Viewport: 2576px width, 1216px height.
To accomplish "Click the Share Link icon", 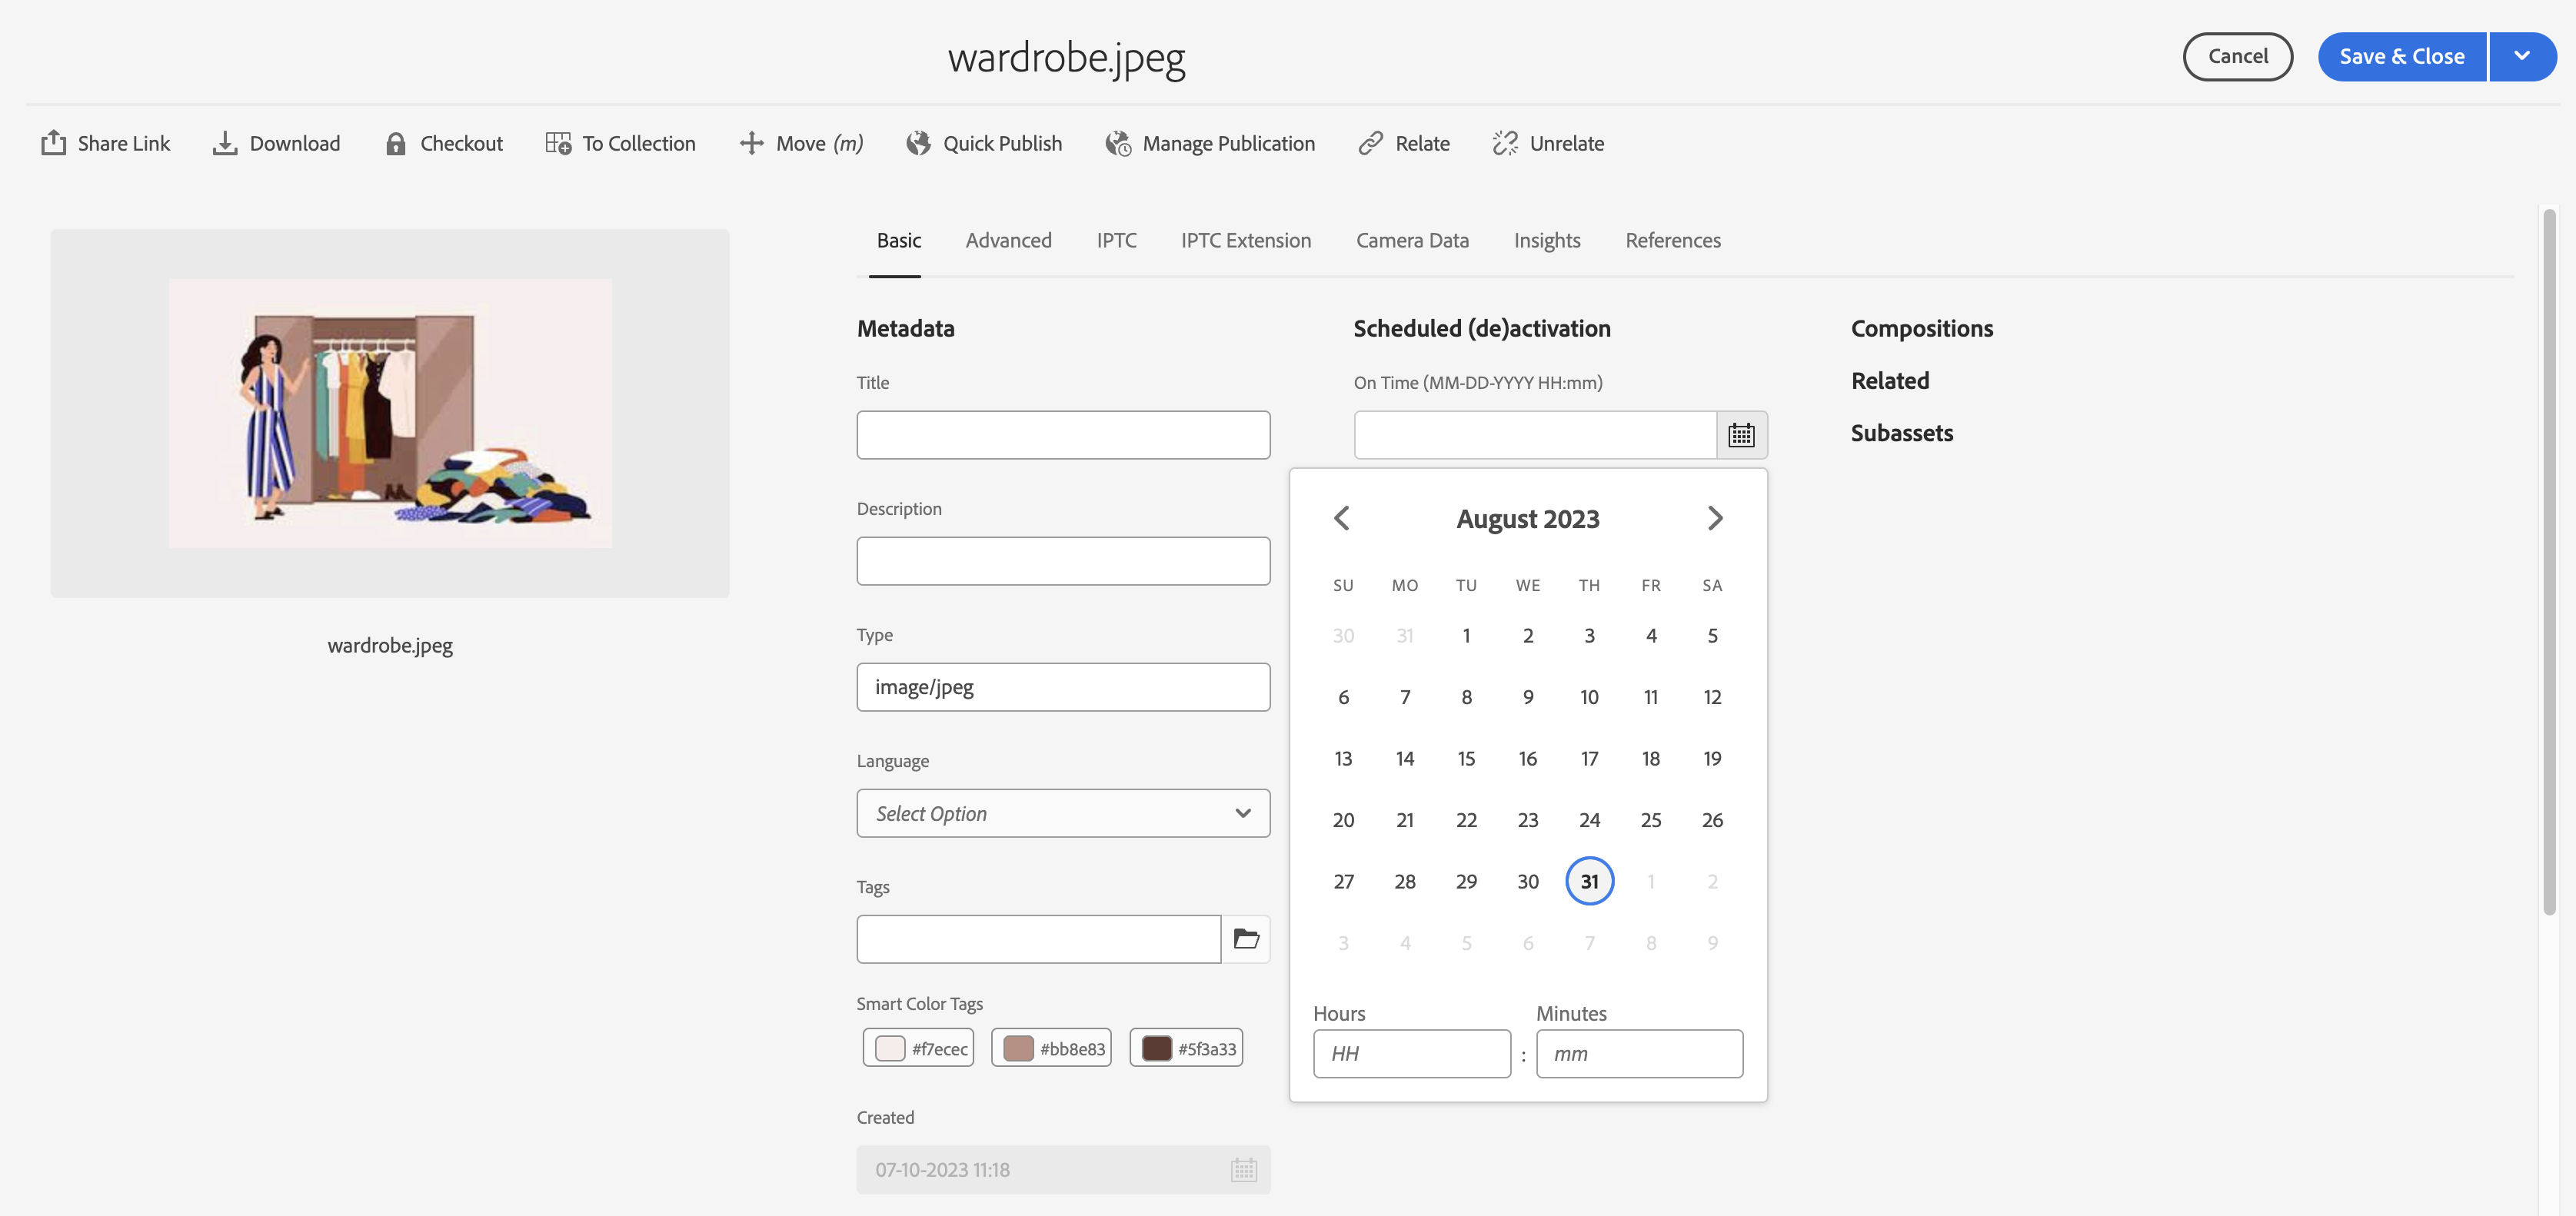I will (53, 143).
